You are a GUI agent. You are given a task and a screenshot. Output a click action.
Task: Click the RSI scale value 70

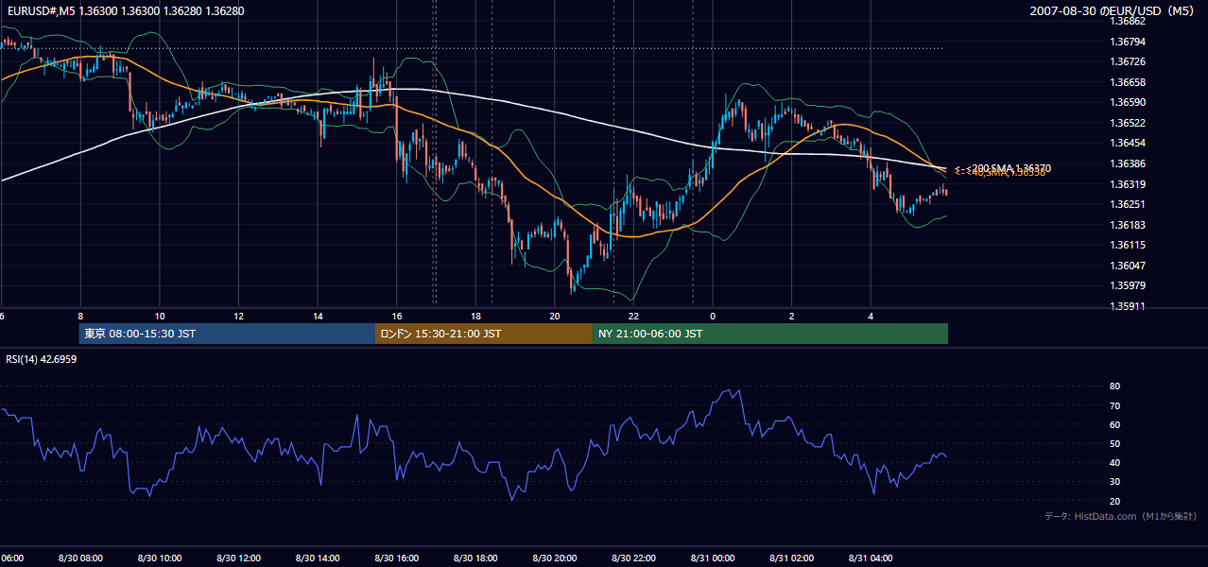pyautogui.click(x=1114, y=405)
